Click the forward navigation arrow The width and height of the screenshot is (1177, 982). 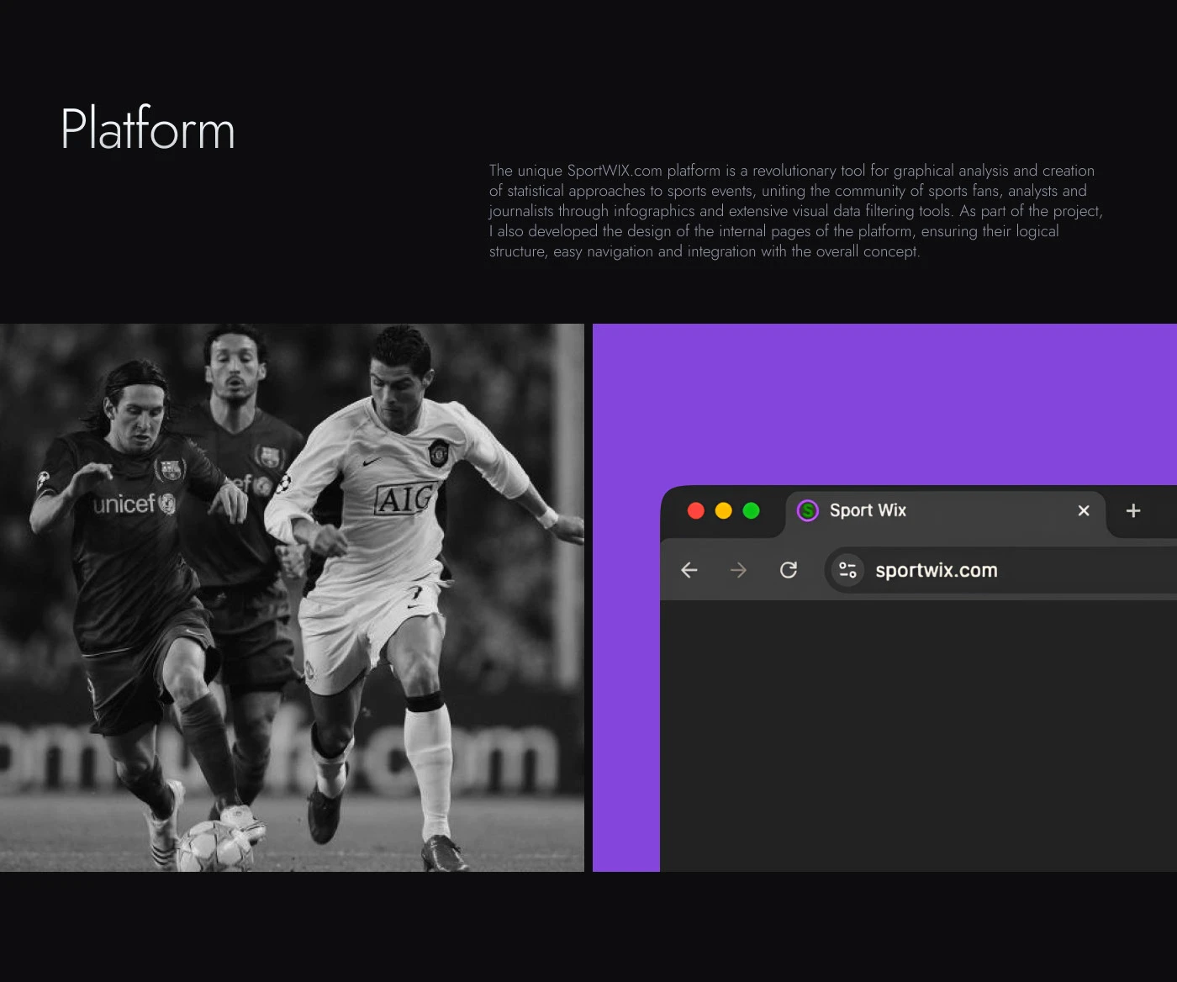point(738,570)
